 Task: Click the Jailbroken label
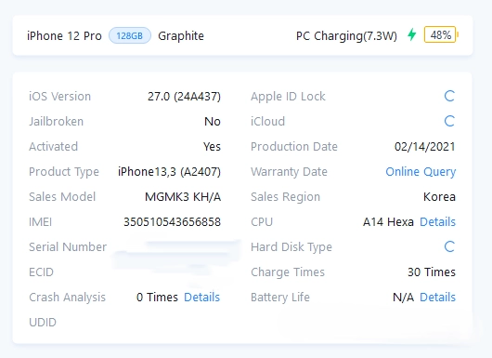[57, 121]
